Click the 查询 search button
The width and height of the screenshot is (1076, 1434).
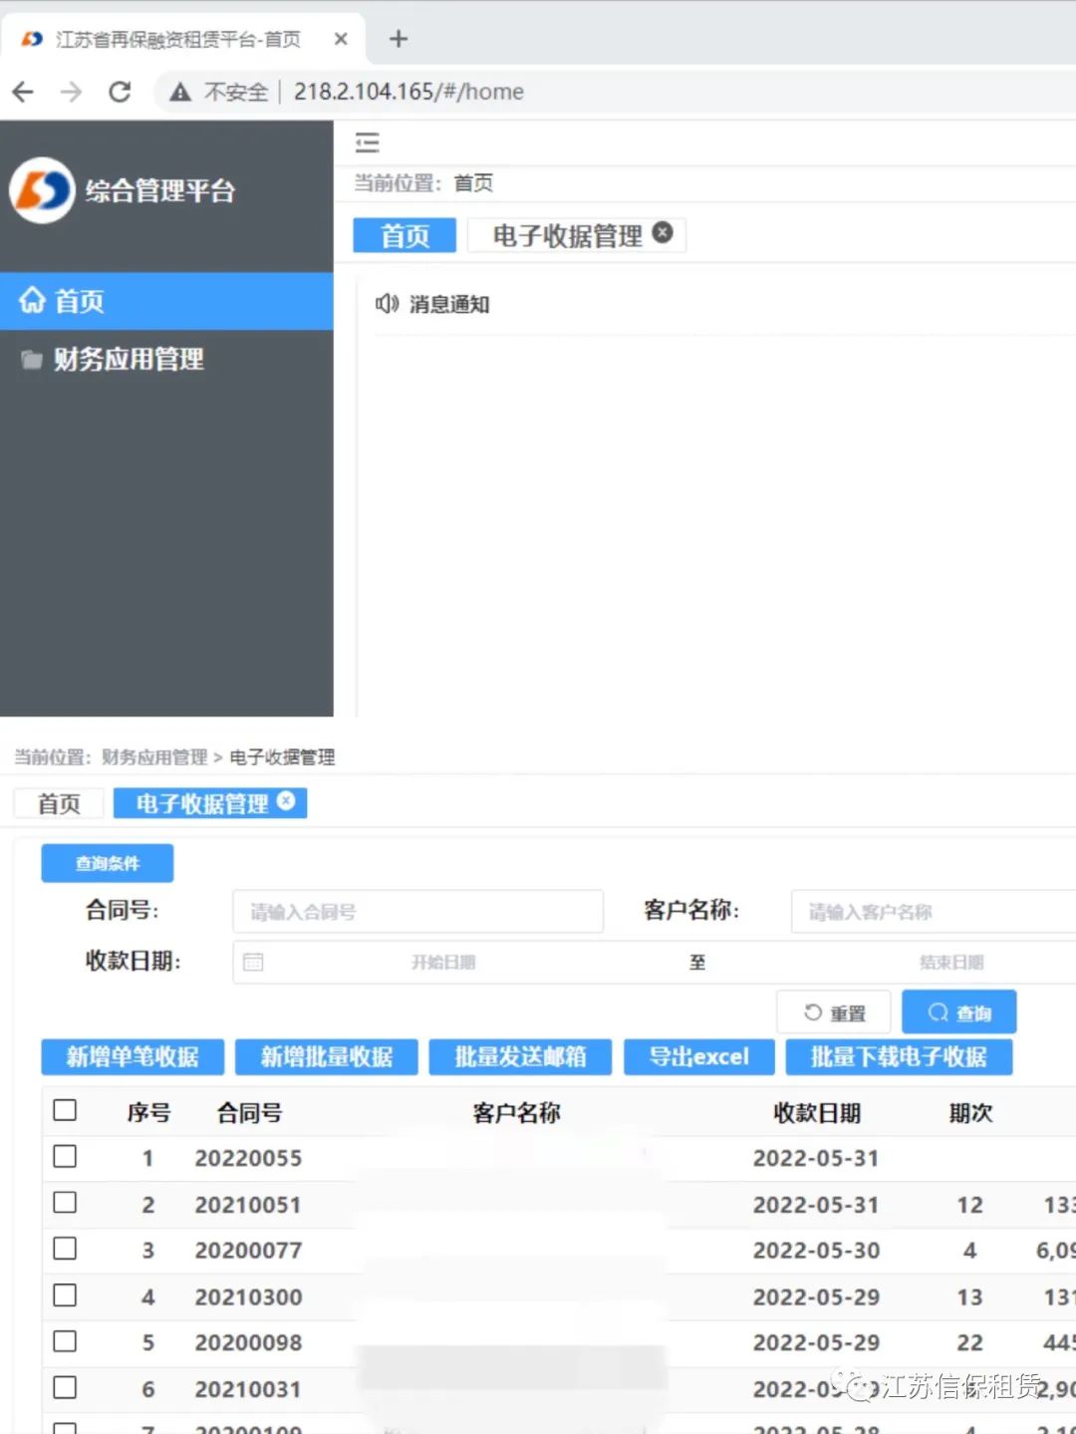point(959,1012)
